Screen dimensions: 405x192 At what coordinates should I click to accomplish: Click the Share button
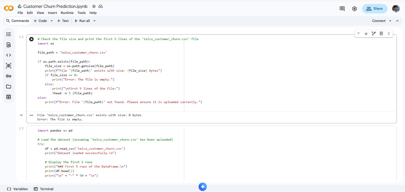tap(375, 9)
